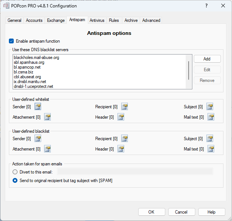Image resolution: width=232 pixels, height=221 pixels.
Task: Click Add to add DNS blacklist server
Action: [207, 59]
